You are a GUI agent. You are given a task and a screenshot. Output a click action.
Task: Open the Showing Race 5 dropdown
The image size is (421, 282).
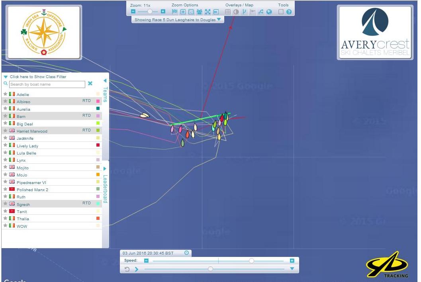178,20
